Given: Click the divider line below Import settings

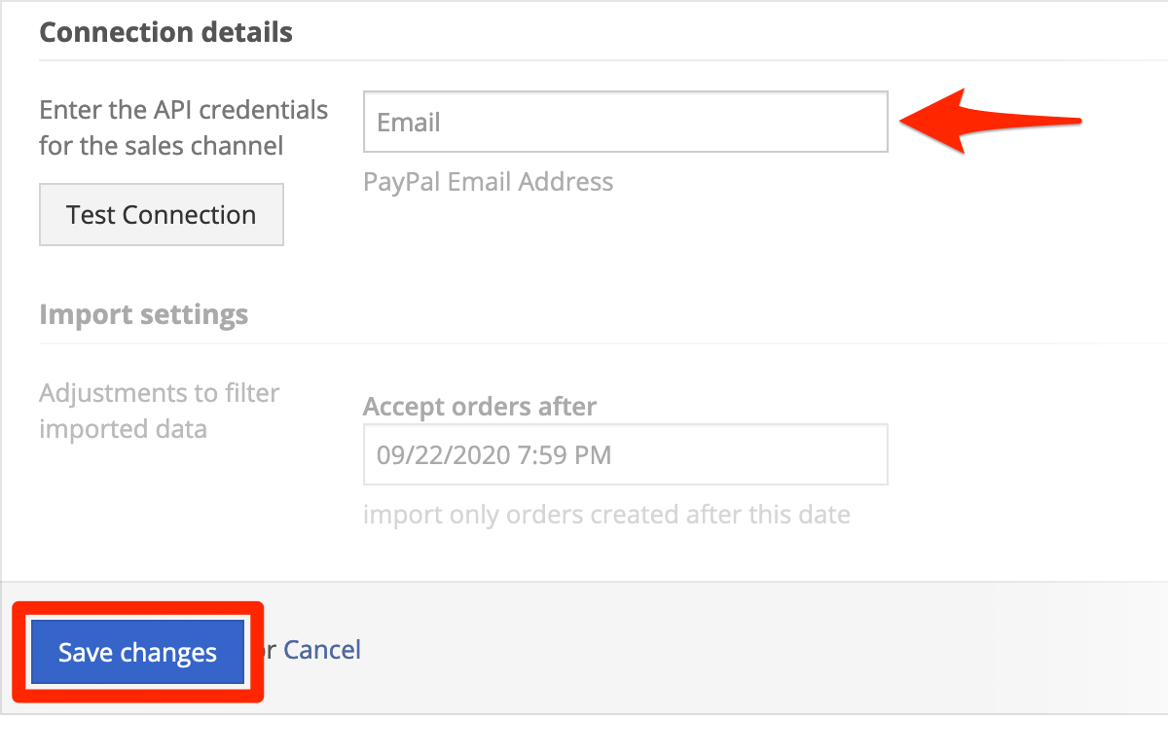Looking at the screenshot, I should coord(603,342).
